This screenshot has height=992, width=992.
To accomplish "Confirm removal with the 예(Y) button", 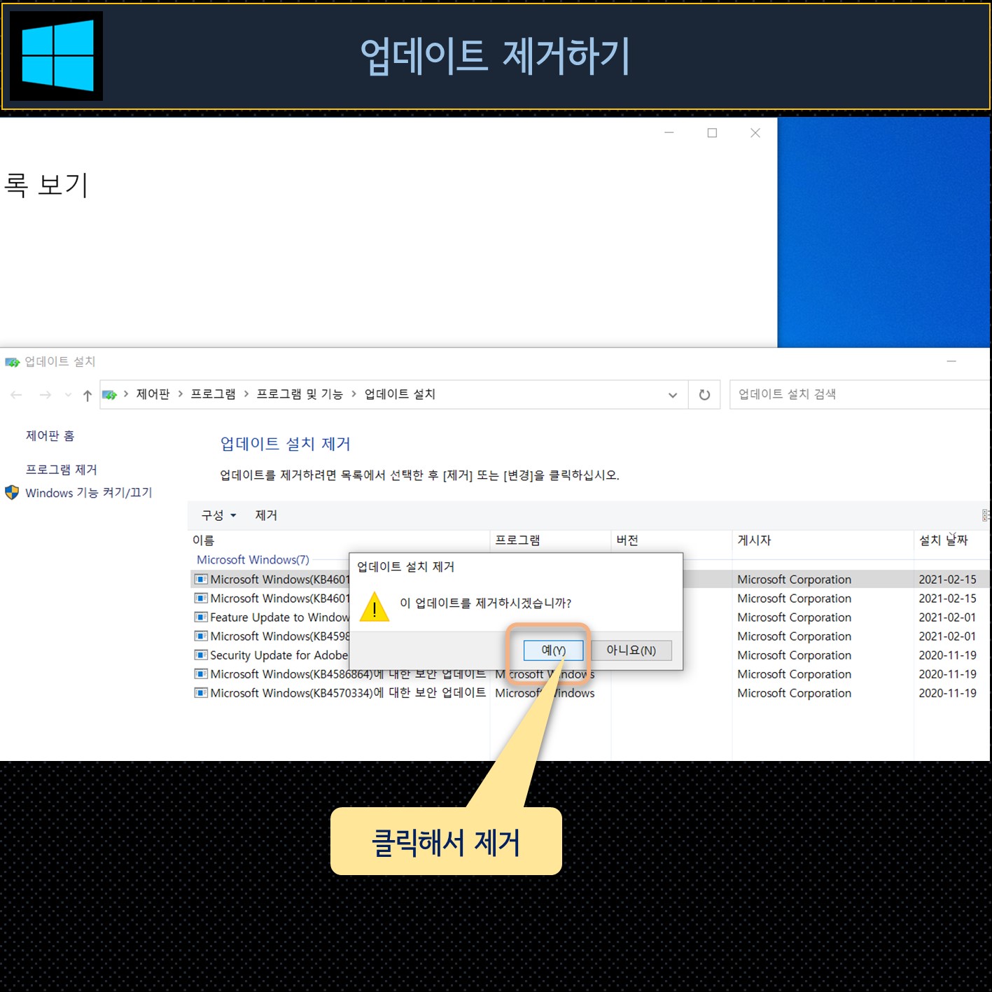I will click(x=553, y=650).
